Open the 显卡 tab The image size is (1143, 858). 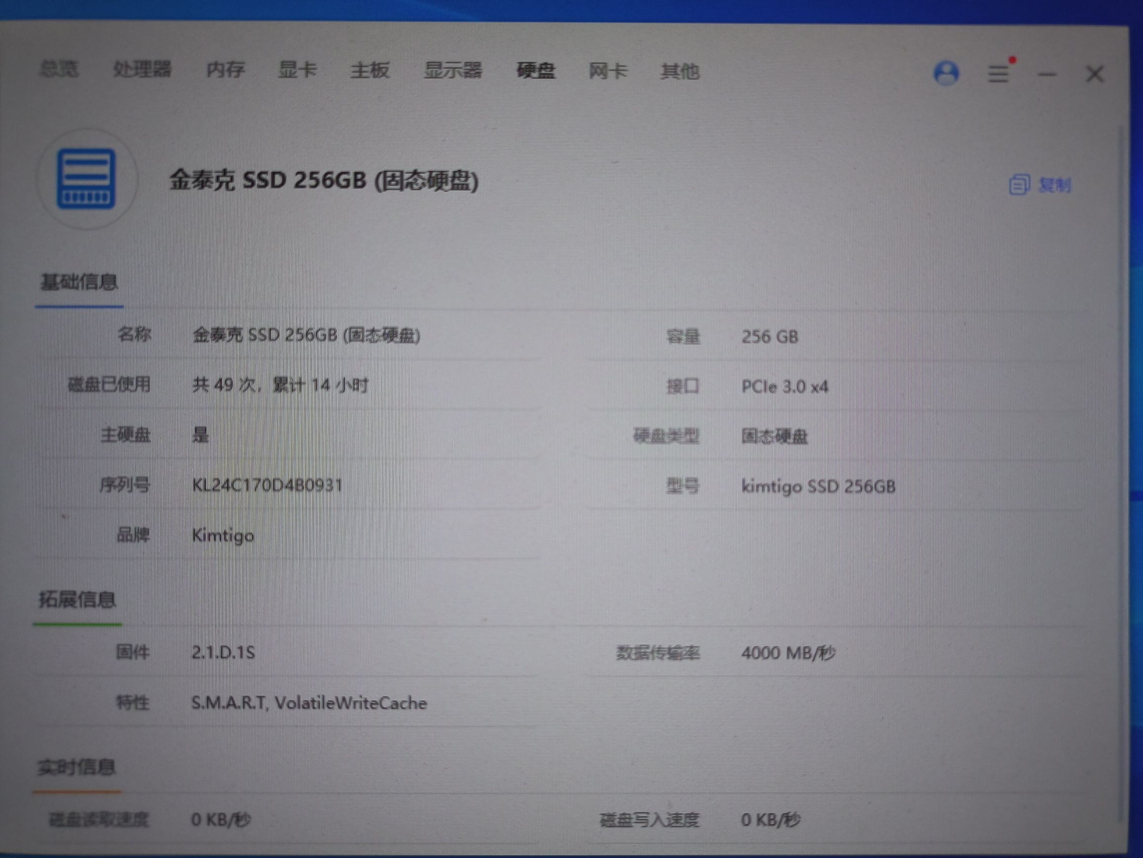(x=298, y=70)
